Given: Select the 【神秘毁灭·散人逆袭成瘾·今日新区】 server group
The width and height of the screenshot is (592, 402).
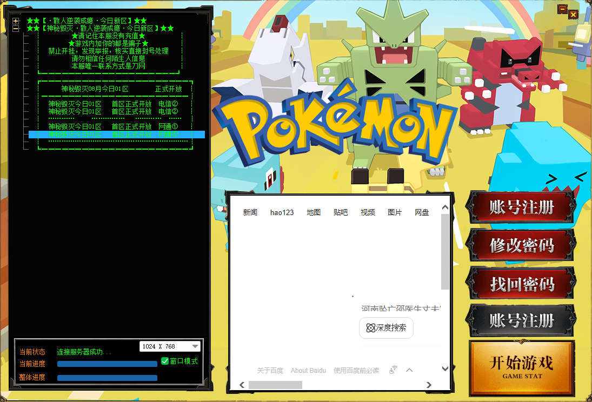Looking at the screenshot, I should (101, 28).
